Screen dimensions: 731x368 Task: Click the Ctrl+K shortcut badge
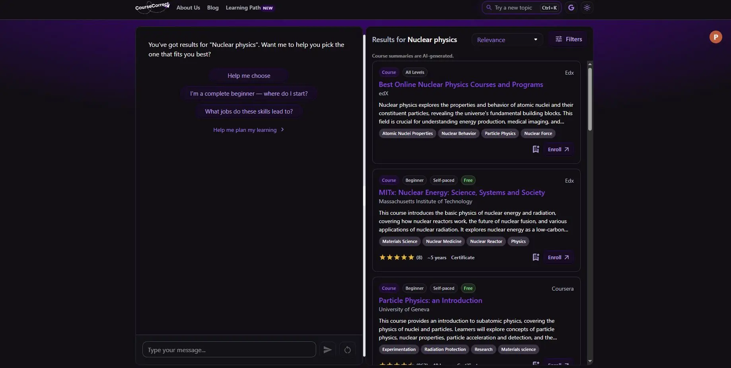tap(549, 8)
